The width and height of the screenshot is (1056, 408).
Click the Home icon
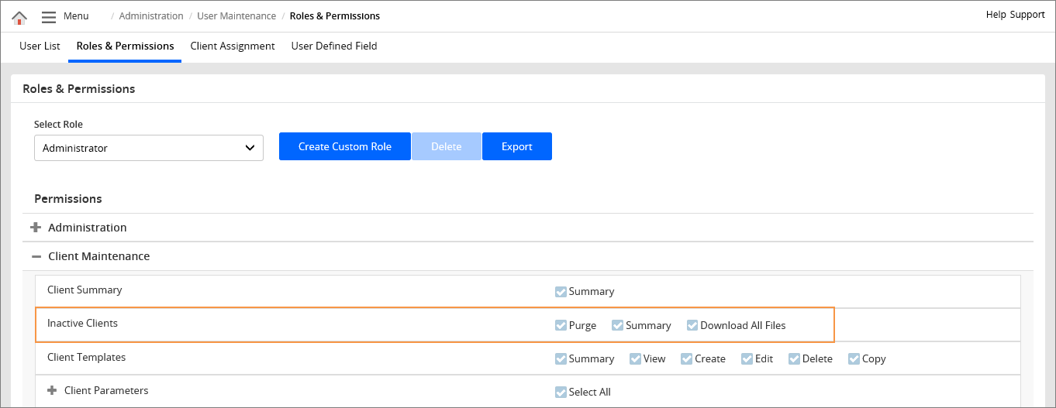pyautogui.click(x=19, y=17)
